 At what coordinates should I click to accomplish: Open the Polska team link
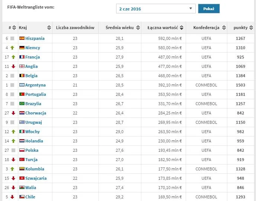pyautogui.click(x=32, y=150)
